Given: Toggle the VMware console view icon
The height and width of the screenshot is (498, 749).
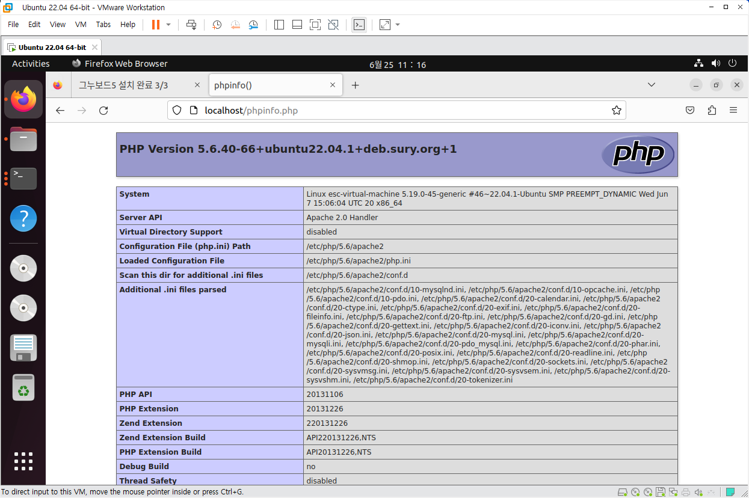Looking at the screenshot, I should coord(359,25).
